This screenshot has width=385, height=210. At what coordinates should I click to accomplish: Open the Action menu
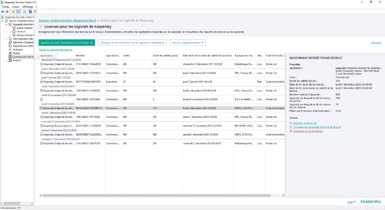[16, 7]
